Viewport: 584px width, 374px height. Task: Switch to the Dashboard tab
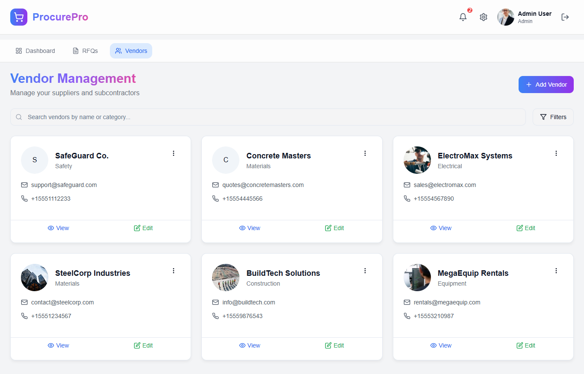click(x=35, y=51)
